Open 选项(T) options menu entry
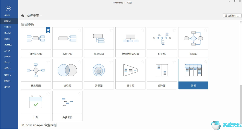The width and height of the screenshot is (242, 130). [7, 81]
